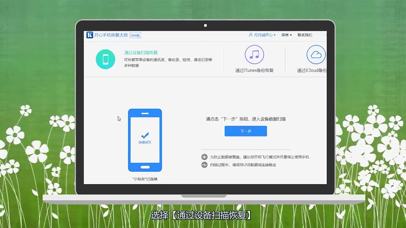Click the airplane mode tip icon
Viewport: 406px width, 228px height.
pos(204,157)
